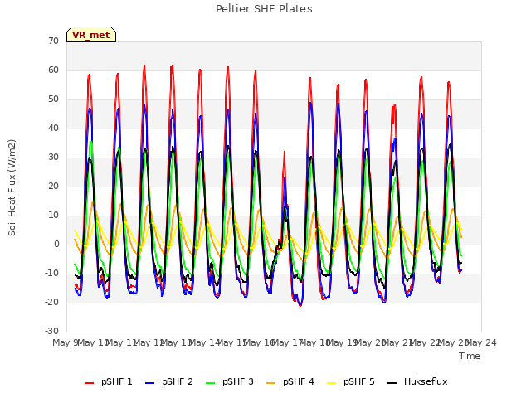Click the 60 y-axis tick label
Image resolution: width=531 pixels, height=398 pixels.
point(53,70)
